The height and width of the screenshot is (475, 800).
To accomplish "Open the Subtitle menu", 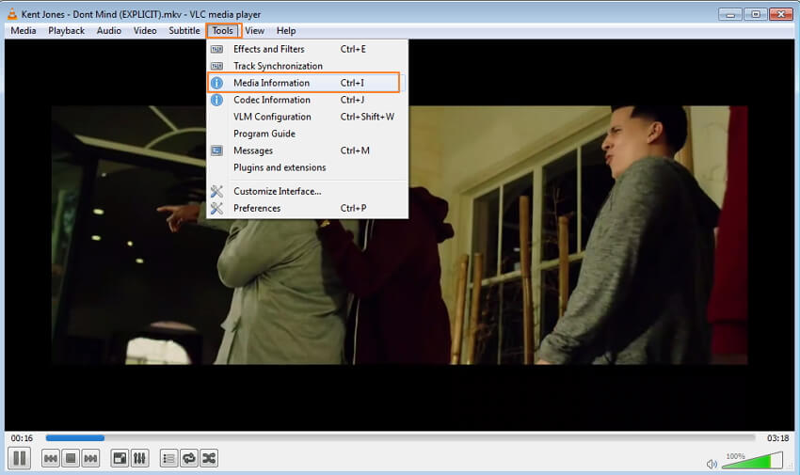I will 184,31.
